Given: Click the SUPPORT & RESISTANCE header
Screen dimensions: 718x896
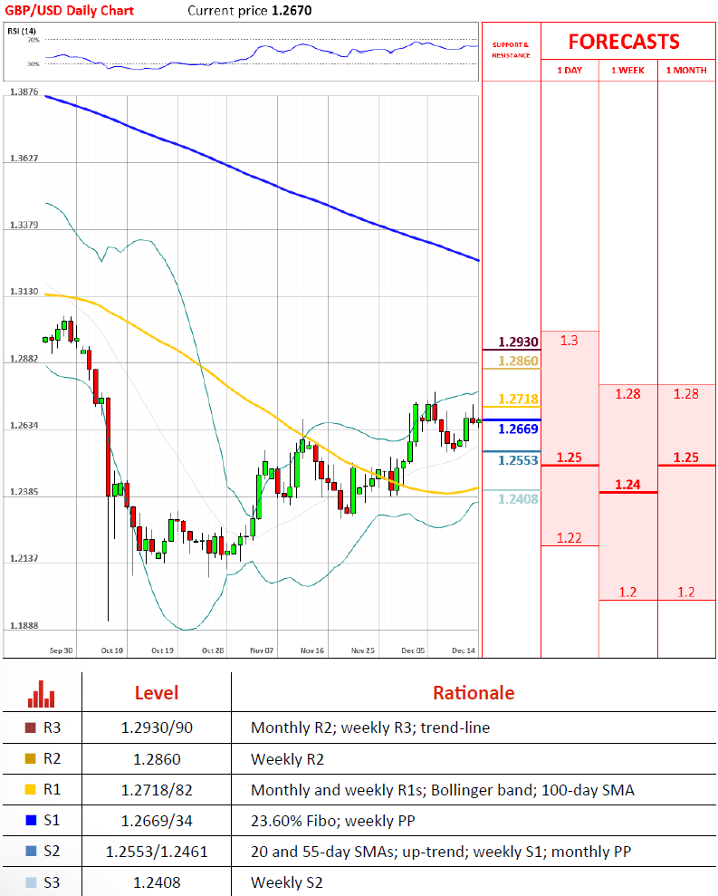Looking at the screenshot, I should click(x=511, y=50).
